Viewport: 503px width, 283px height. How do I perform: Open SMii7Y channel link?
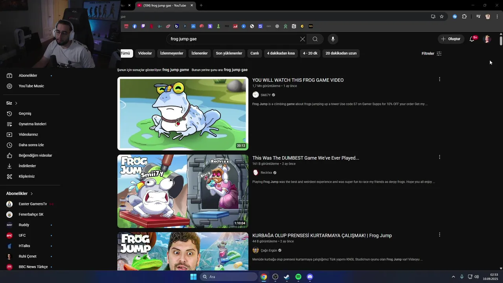pos(266,95)
